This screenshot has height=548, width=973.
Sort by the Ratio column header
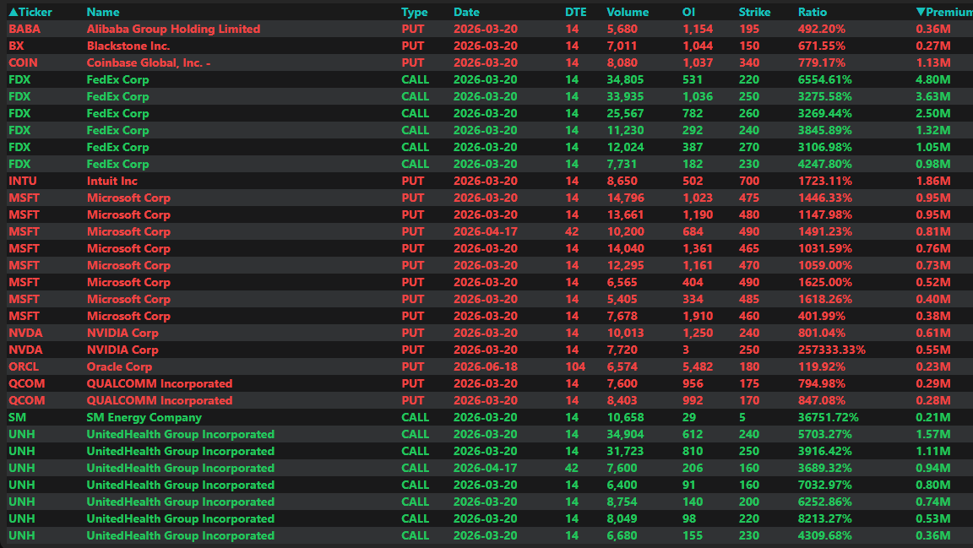tap(813, 12)
